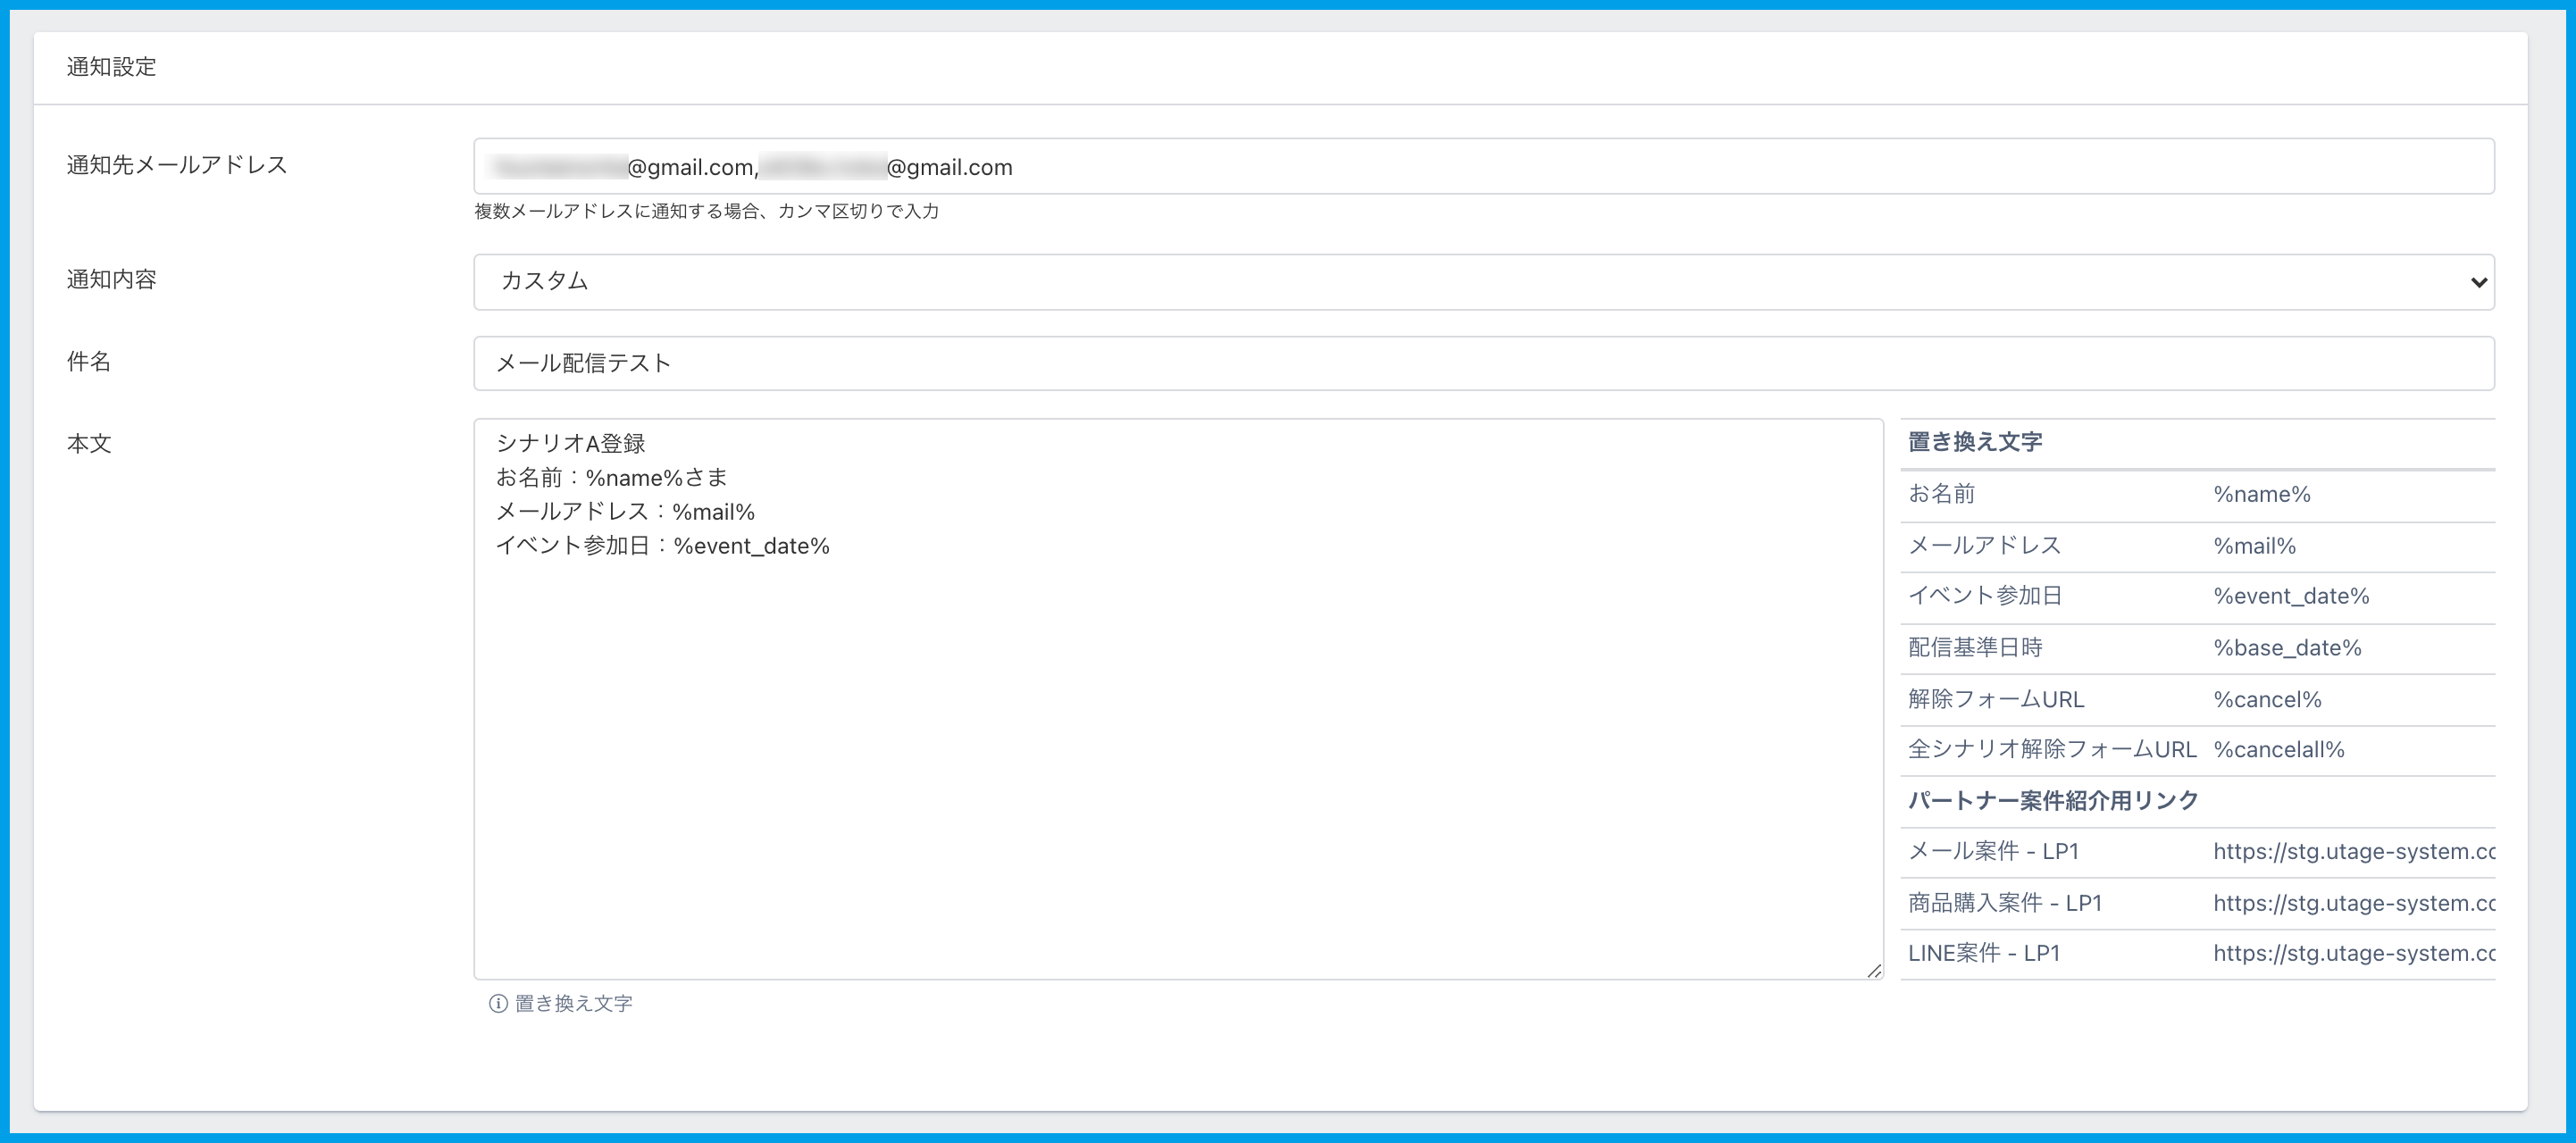2576x1143 pixels.
Task: Click the textarea resize handle corner
Action: point(1873,970)
